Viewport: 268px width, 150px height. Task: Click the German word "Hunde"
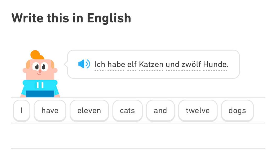click(x=215, y=64)
